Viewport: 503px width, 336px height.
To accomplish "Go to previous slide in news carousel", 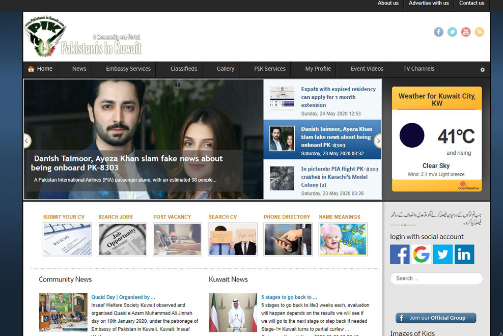I will (27, 141).
